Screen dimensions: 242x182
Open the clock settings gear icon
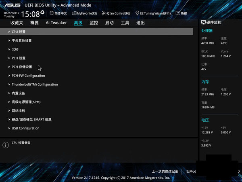pos(42,12)
